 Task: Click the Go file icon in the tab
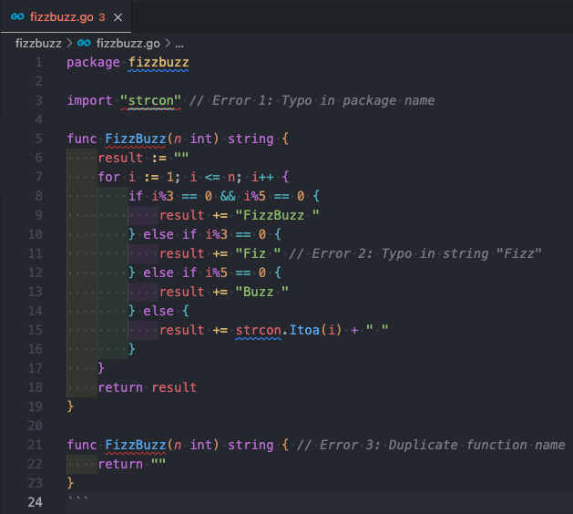pos(17,16)
